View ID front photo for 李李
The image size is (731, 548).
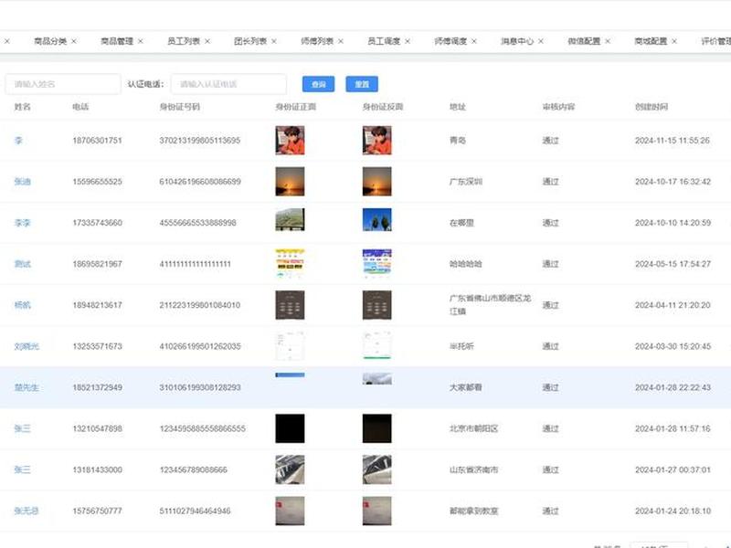tap(290, 219)
